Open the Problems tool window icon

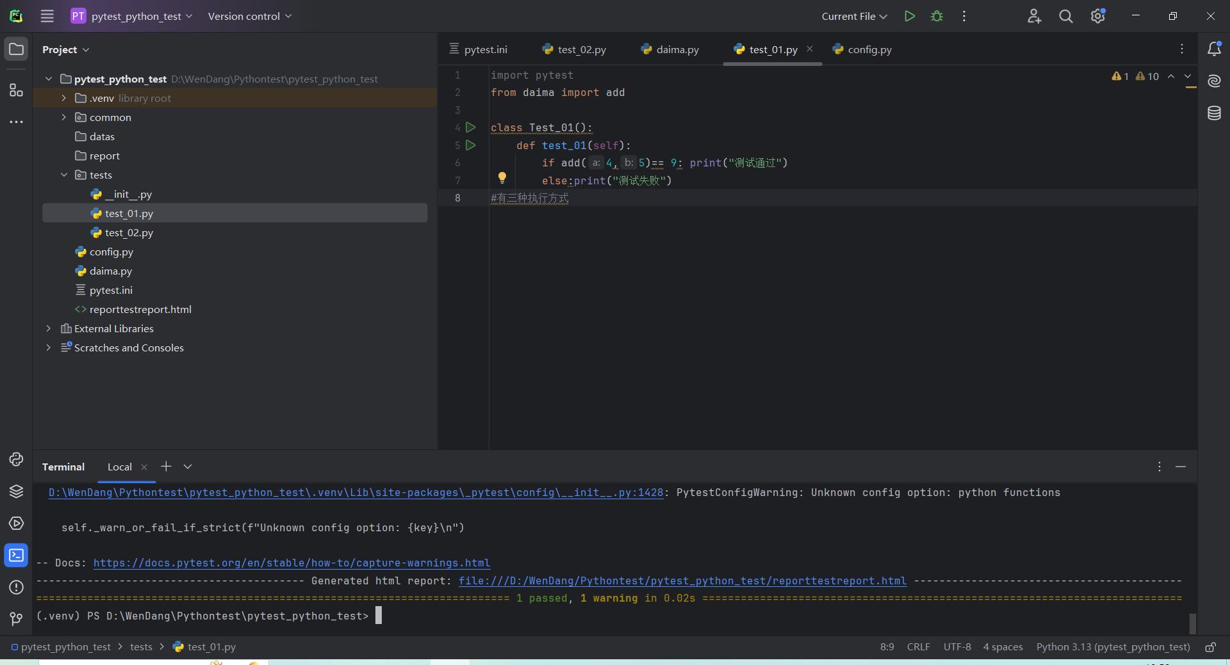pos(17,587)
